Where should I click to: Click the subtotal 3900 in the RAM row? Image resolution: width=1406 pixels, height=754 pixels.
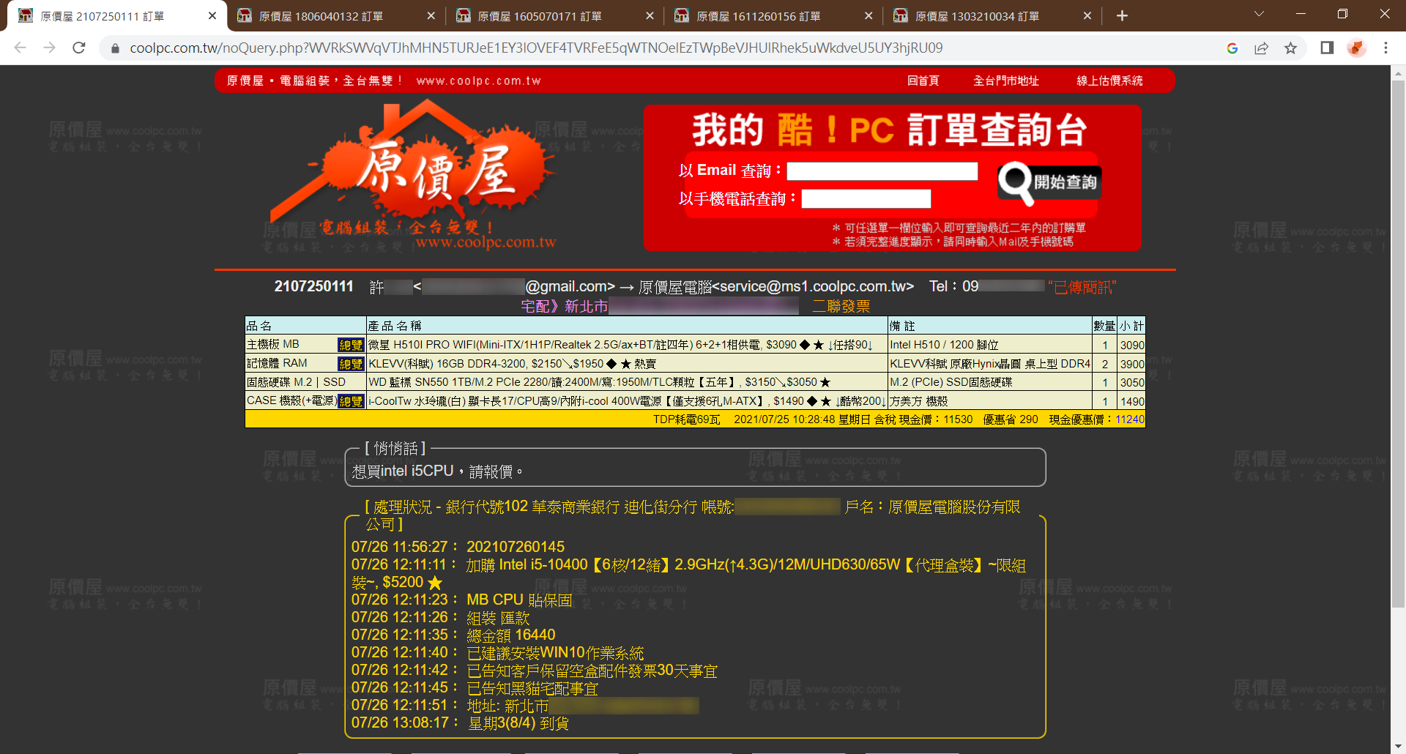coord(1132,364)
